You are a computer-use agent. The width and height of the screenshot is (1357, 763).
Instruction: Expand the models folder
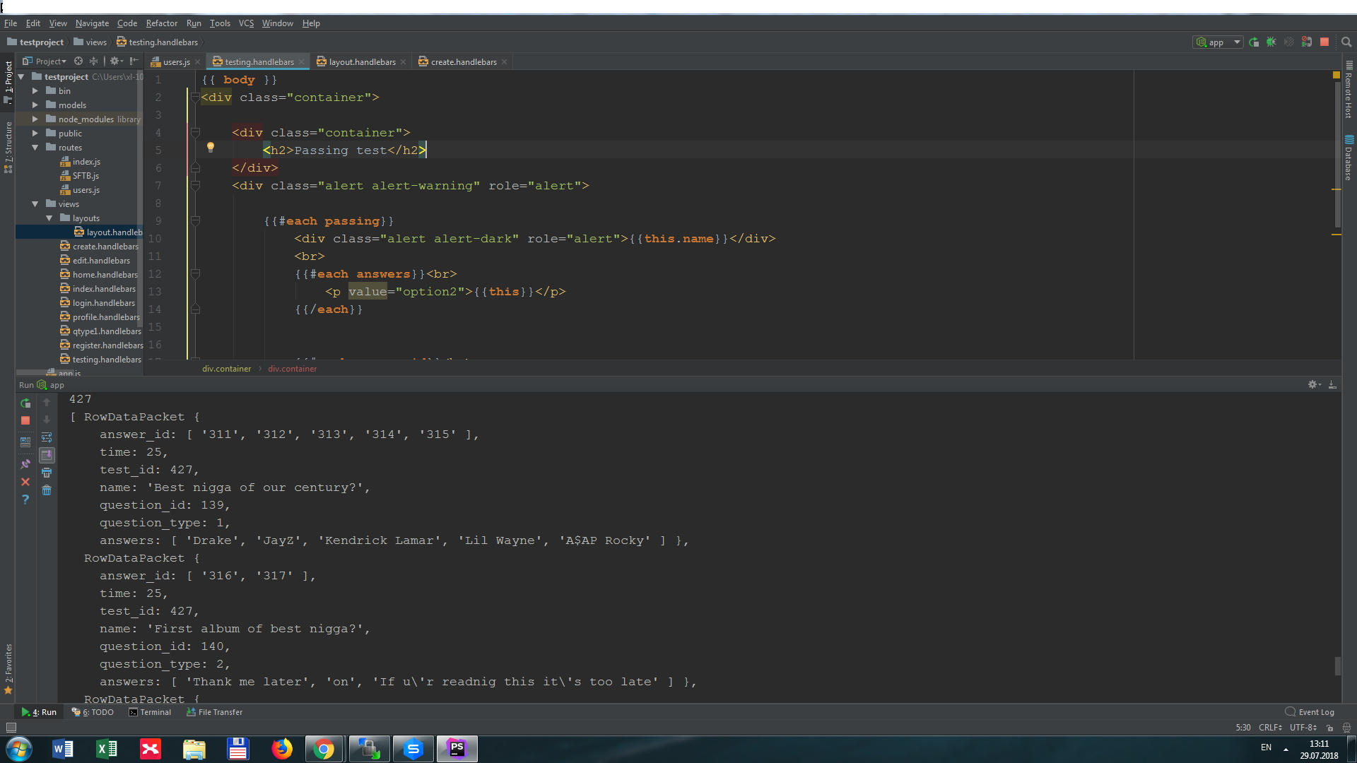coord(35,105)
